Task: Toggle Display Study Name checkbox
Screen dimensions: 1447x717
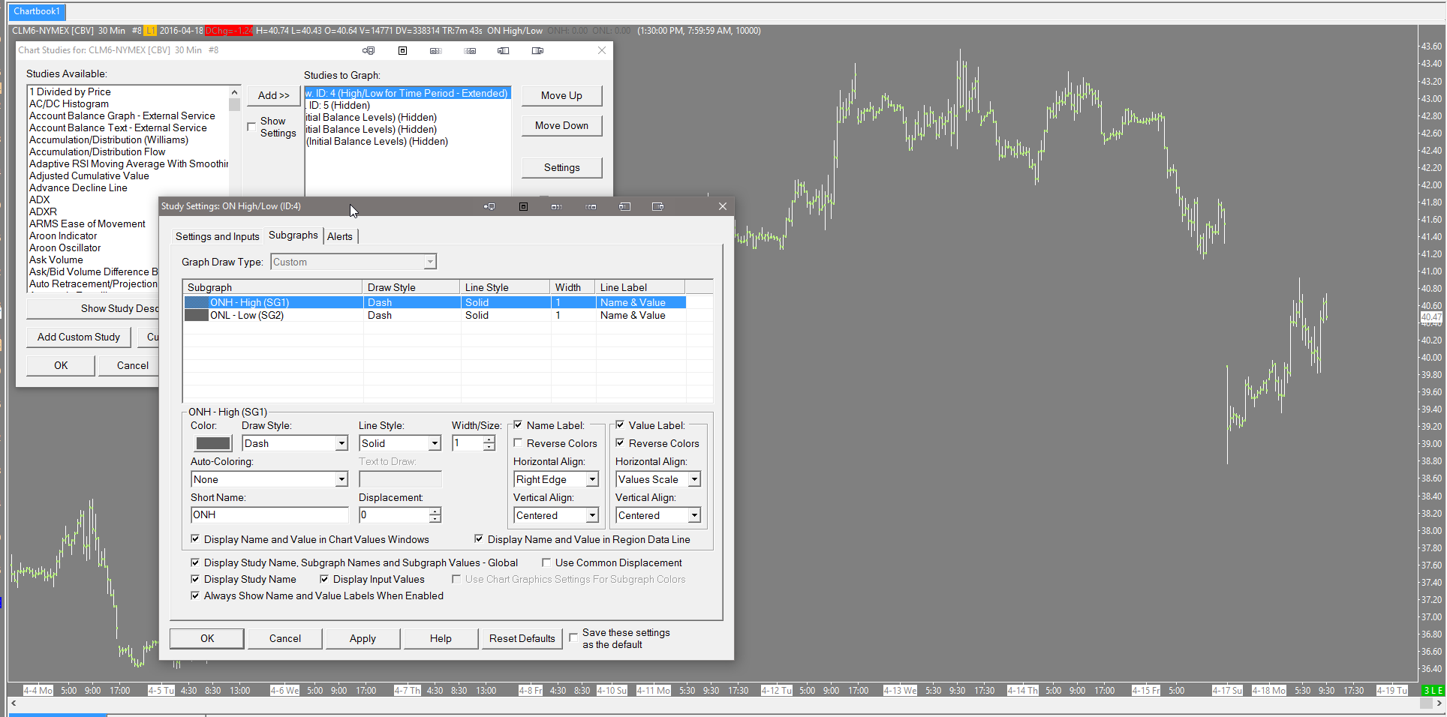Action: click(195, 579)
